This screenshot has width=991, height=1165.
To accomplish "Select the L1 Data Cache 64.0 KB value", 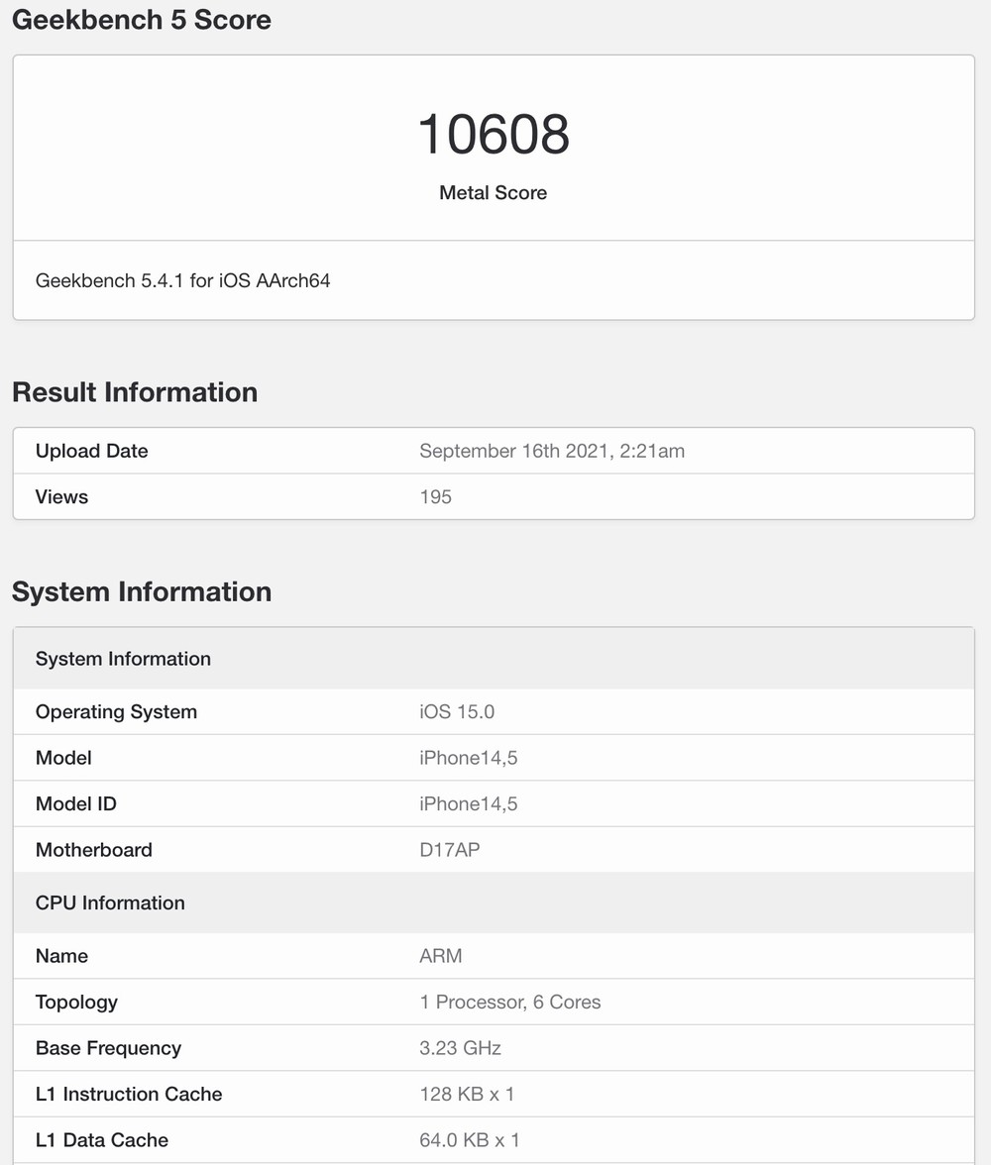I will point(469,1140).
